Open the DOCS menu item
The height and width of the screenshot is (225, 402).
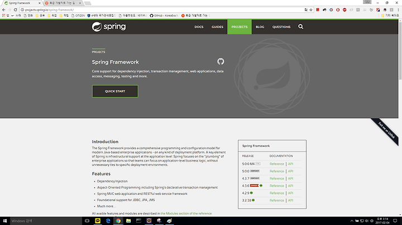click(199, 27)
